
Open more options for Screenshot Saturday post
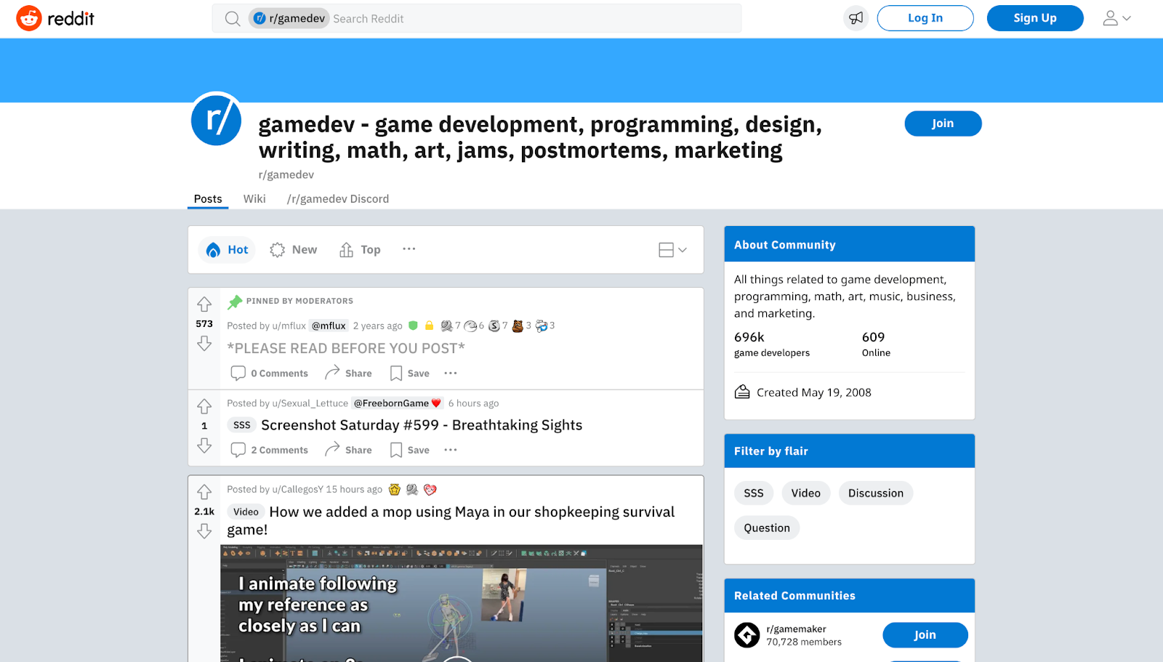pyautogui.click(x=451, y=450)
